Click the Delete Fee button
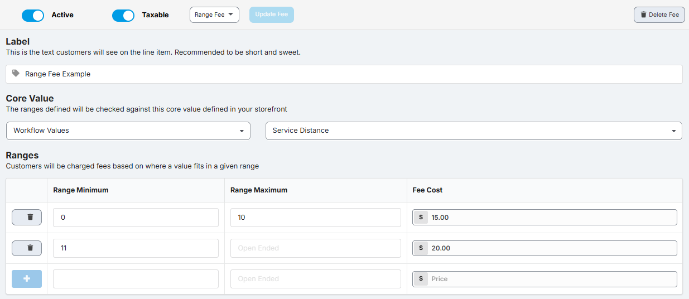This screenshot has height=299, width=689. click(659, 15)
